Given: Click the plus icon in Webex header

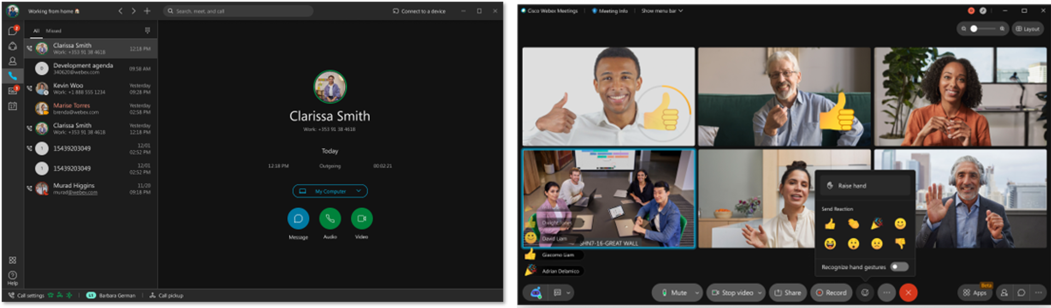Looking at the screenshot, I should click(x=147, y=11).
